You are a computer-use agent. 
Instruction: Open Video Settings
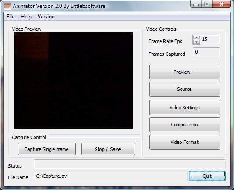[185, 108]
